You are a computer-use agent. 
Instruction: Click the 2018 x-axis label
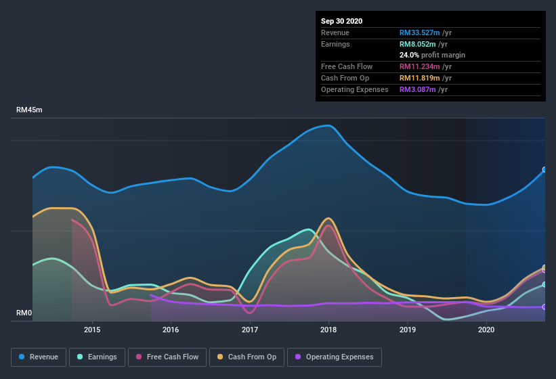(x=328, y=330)
